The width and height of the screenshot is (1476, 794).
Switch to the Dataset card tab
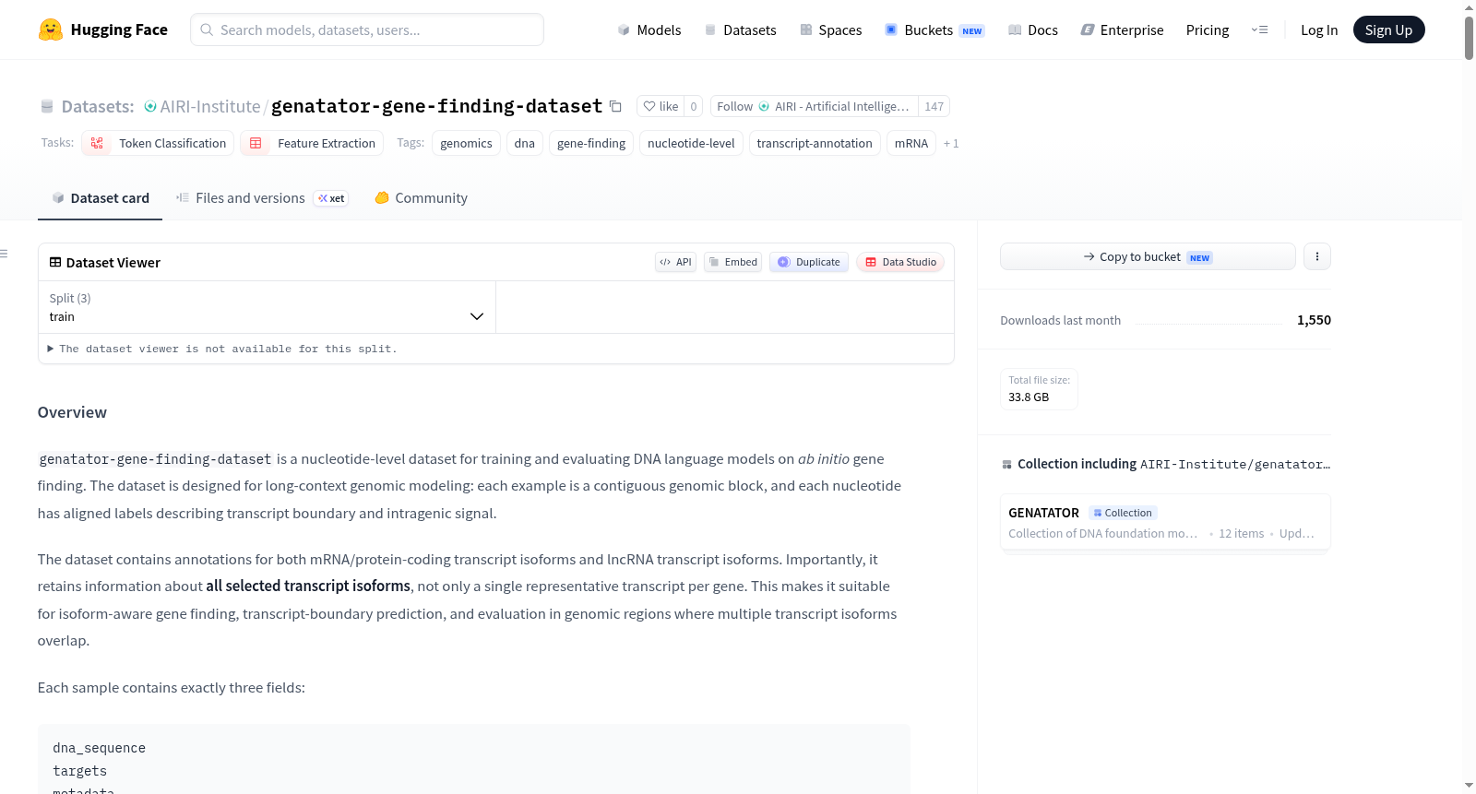[100, 197]
